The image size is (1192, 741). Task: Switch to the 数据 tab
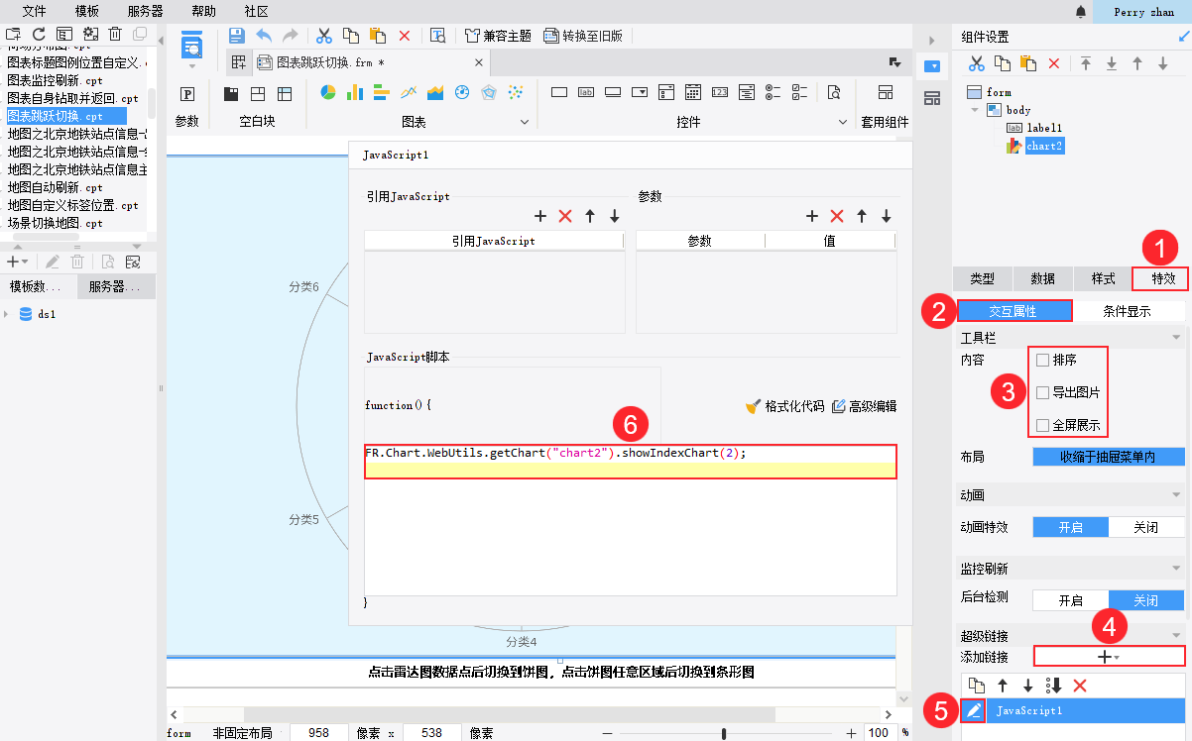pos(1042,278)
